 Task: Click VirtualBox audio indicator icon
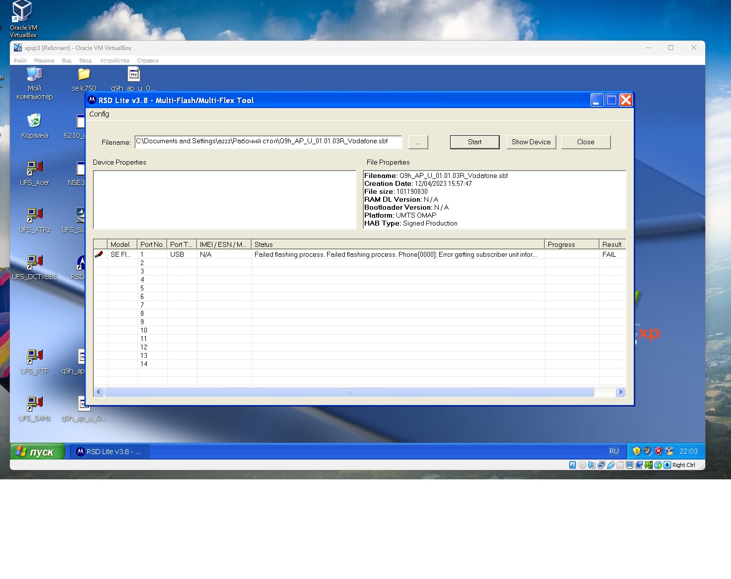pyautogui.click(x=592, y=465)
